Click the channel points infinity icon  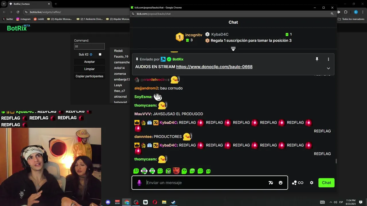[300, 183]
